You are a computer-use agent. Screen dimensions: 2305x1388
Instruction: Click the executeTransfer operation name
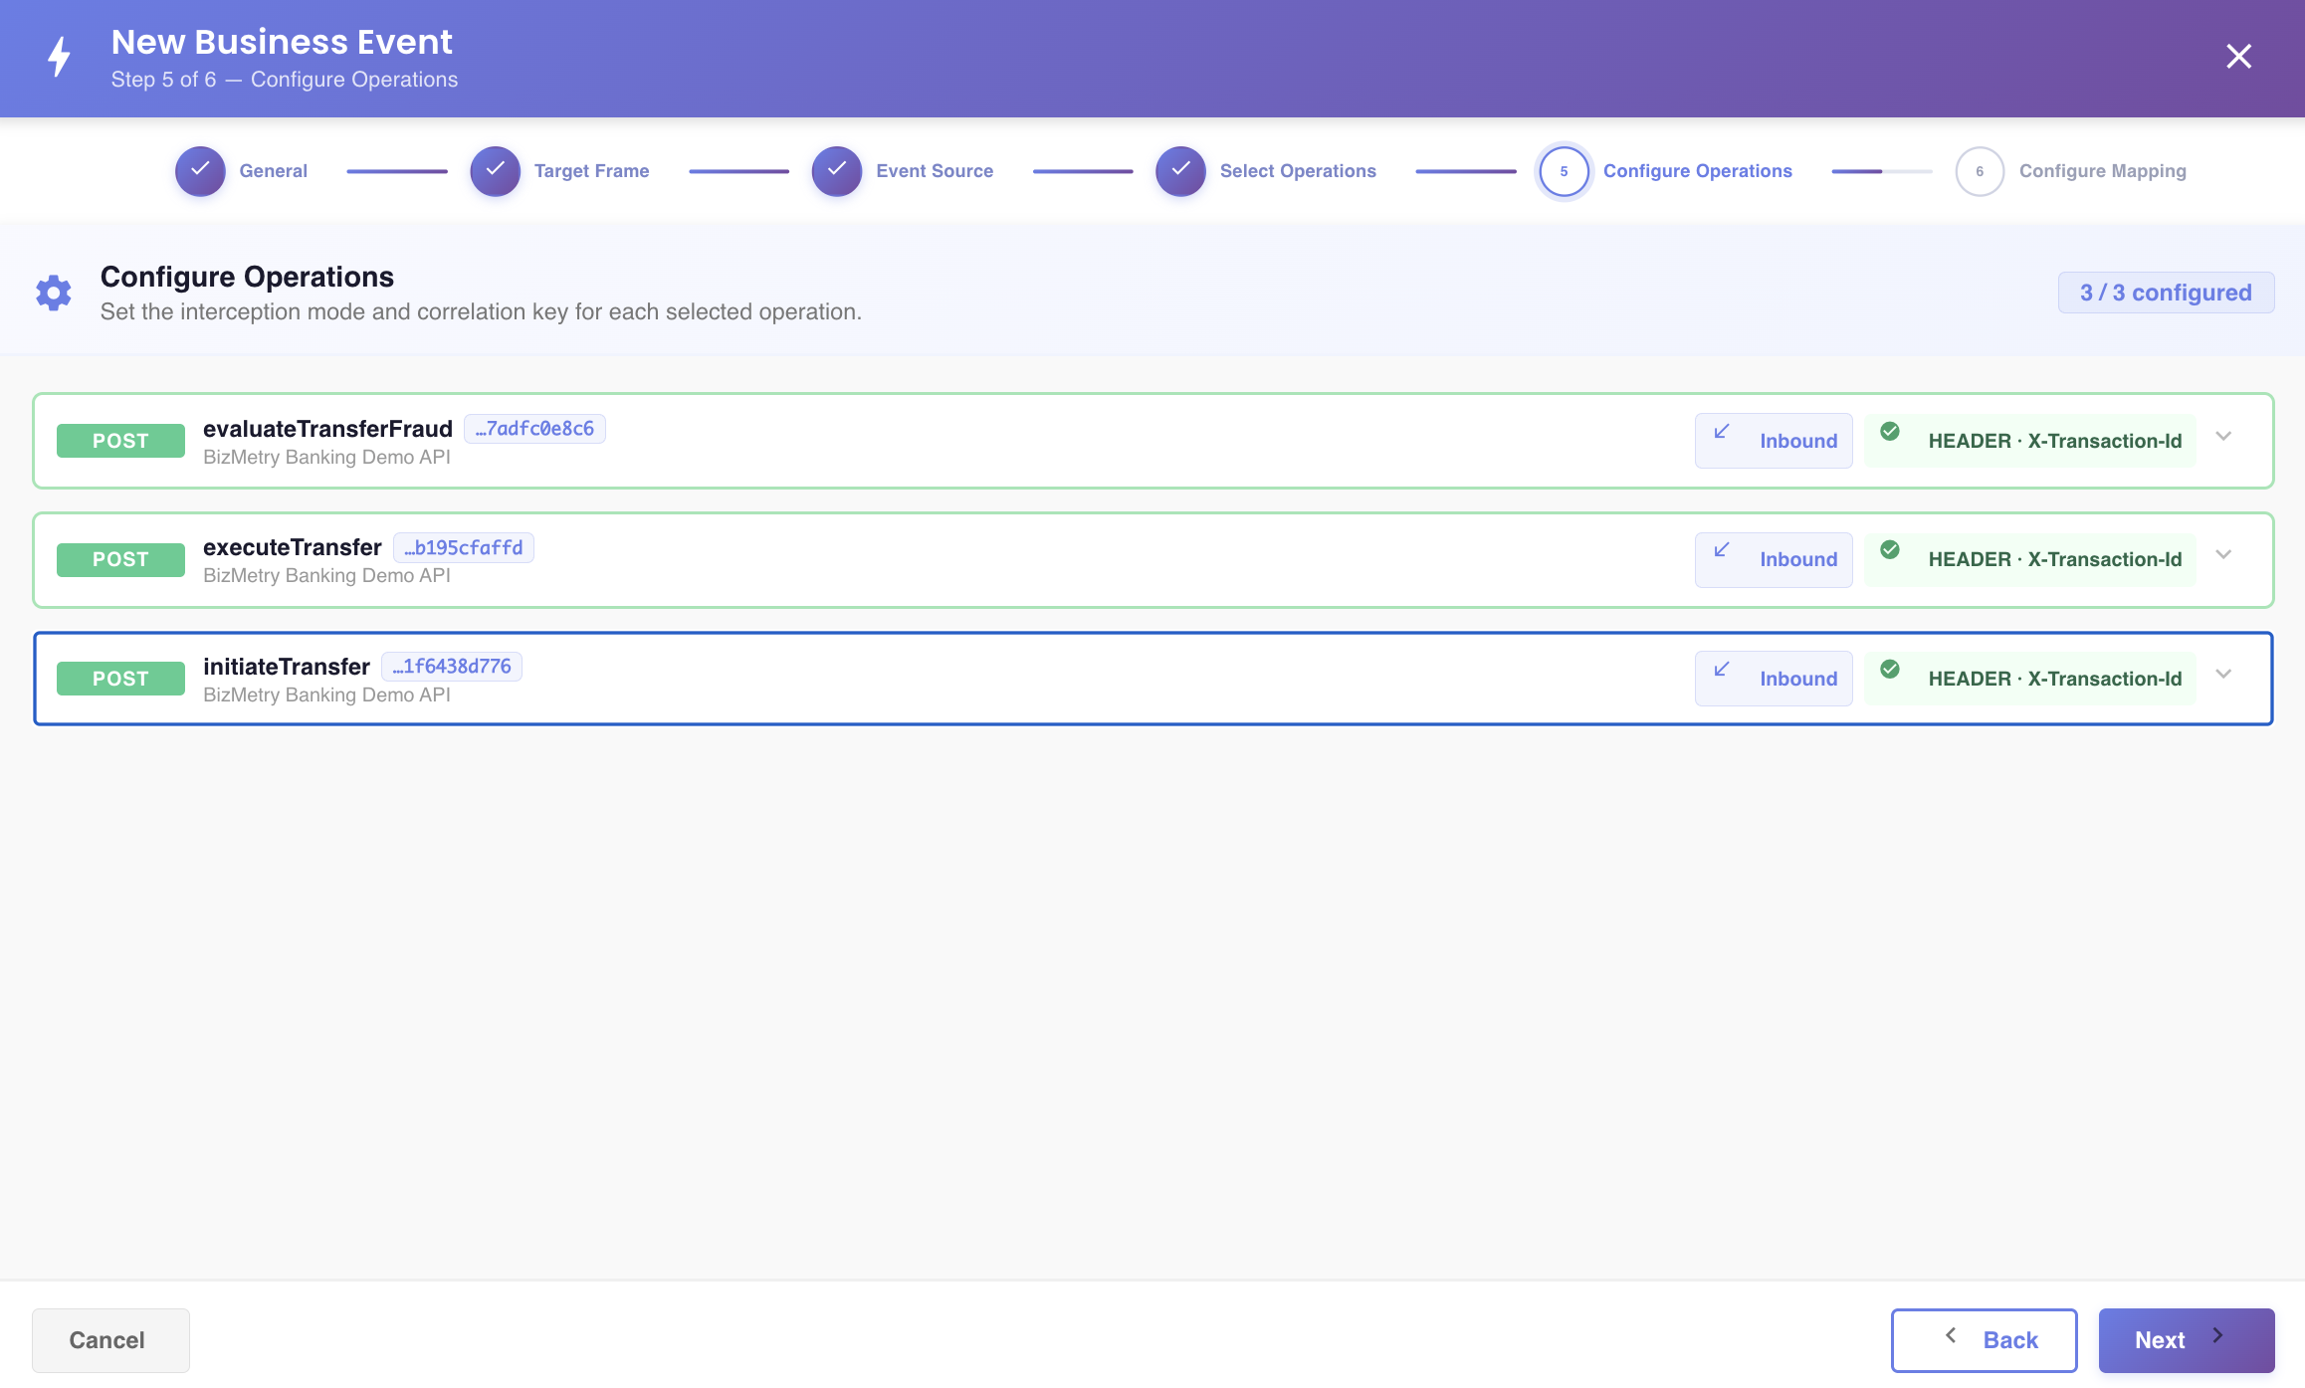(x=292, y=547)
